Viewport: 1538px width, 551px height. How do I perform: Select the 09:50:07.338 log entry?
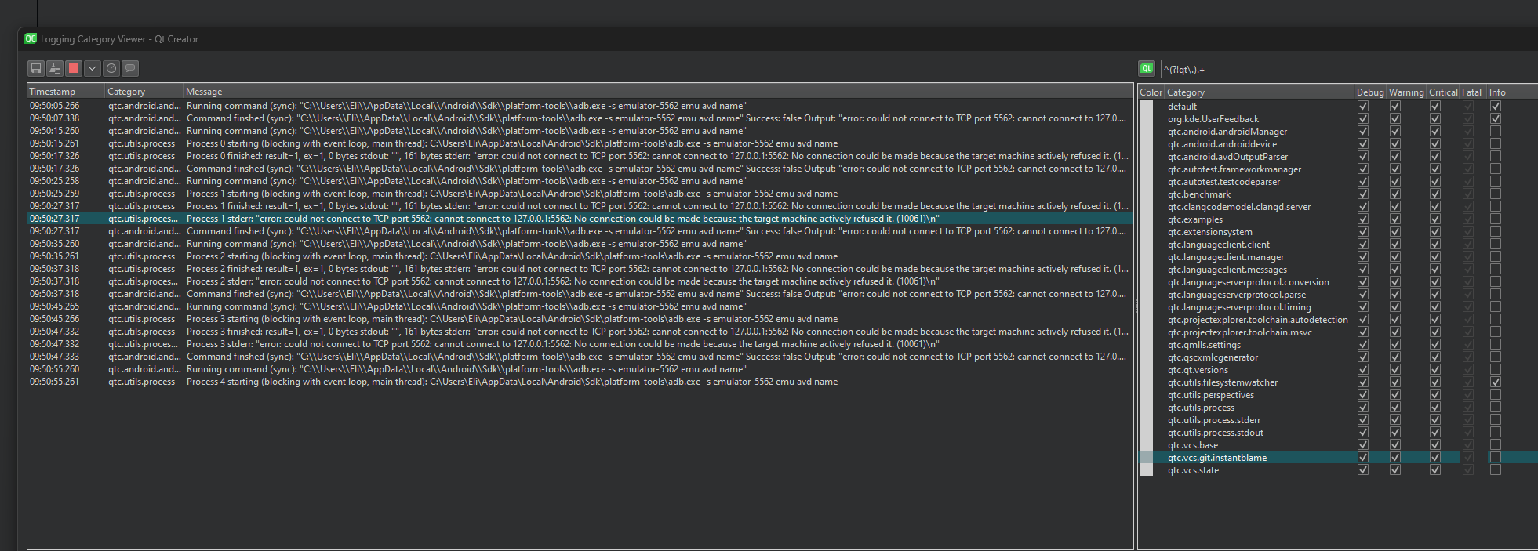coord(580,118)
